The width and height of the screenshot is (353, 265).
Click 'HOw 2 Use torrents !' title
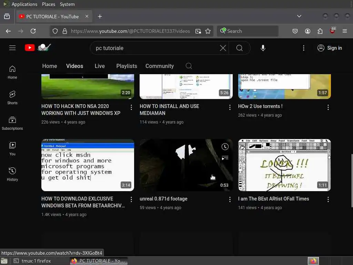point(260,106)
